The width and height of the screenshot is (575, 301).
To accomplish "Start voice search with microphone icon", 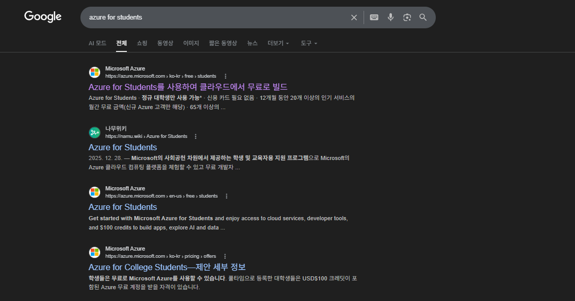I will coord(390,17).
